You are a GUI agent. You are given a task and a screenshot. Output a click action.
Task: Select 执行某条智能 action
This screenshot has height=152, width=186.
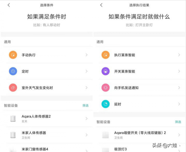pyautogui.click(x=142, y=55)
